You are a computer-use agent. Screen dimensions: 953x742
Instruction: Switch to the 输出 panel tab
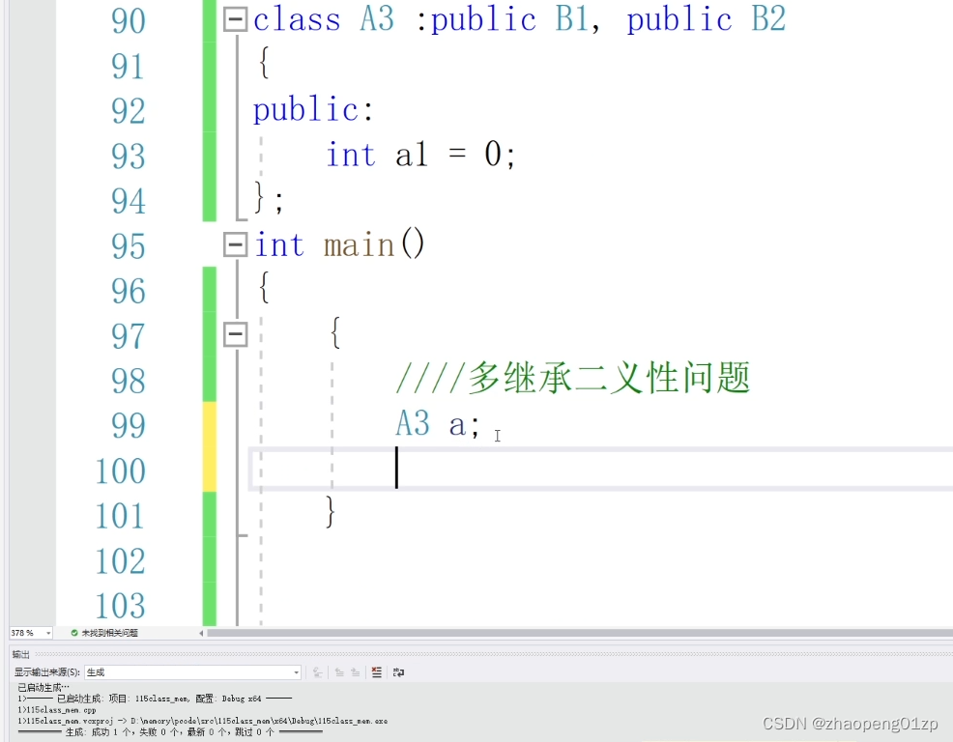click(x=20, y=654)
